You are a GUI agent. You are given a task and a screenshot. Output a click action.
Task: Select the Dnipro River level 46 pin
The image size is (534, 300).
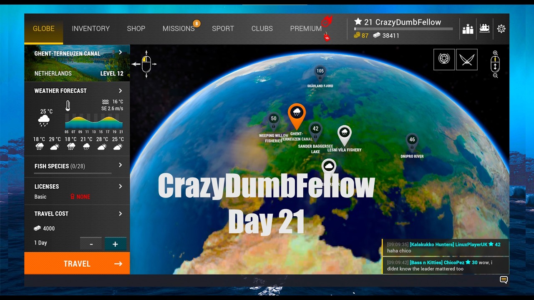click(412, 143)
